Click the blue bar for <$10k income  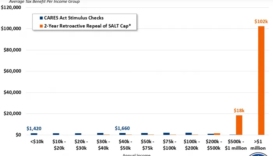34,134
